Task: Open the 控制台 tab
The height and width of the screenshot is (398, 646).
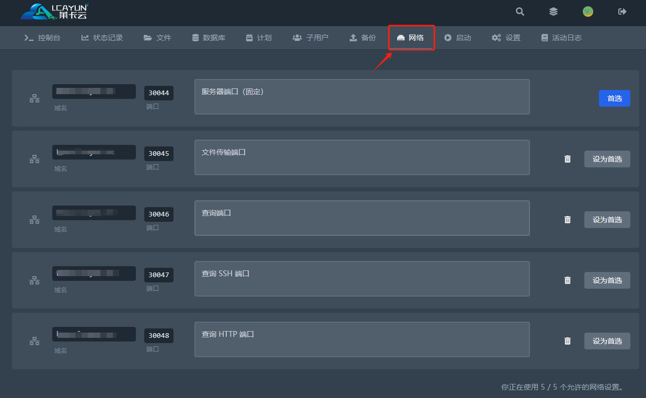Action: tap(42, 38)
